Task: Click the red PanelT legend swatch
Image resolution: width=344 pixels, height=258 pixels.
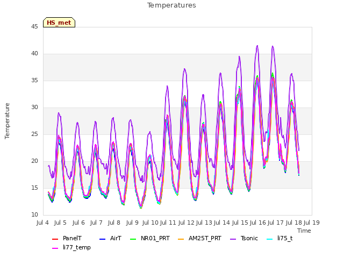Action: pyautogui.click(x=55, y=239)
